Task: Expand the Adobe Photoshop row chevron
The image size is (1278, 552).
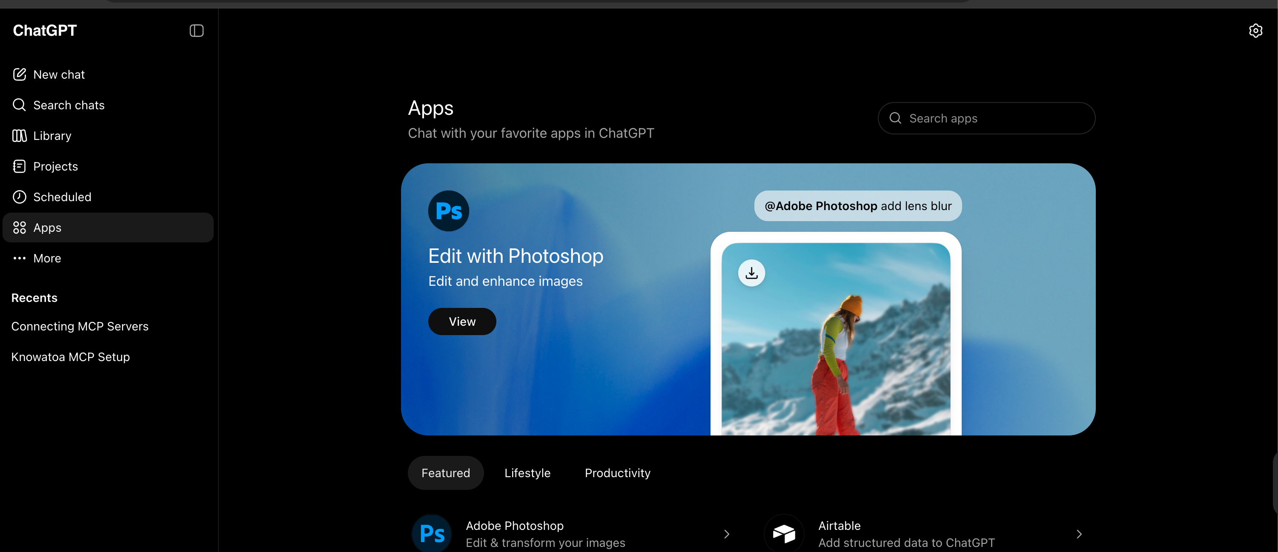Action: pyautogui.click(x=726, y=534)
